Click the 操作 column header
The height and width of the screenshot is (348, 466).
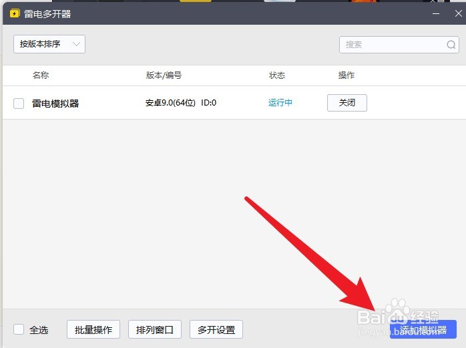coord(346,75)
